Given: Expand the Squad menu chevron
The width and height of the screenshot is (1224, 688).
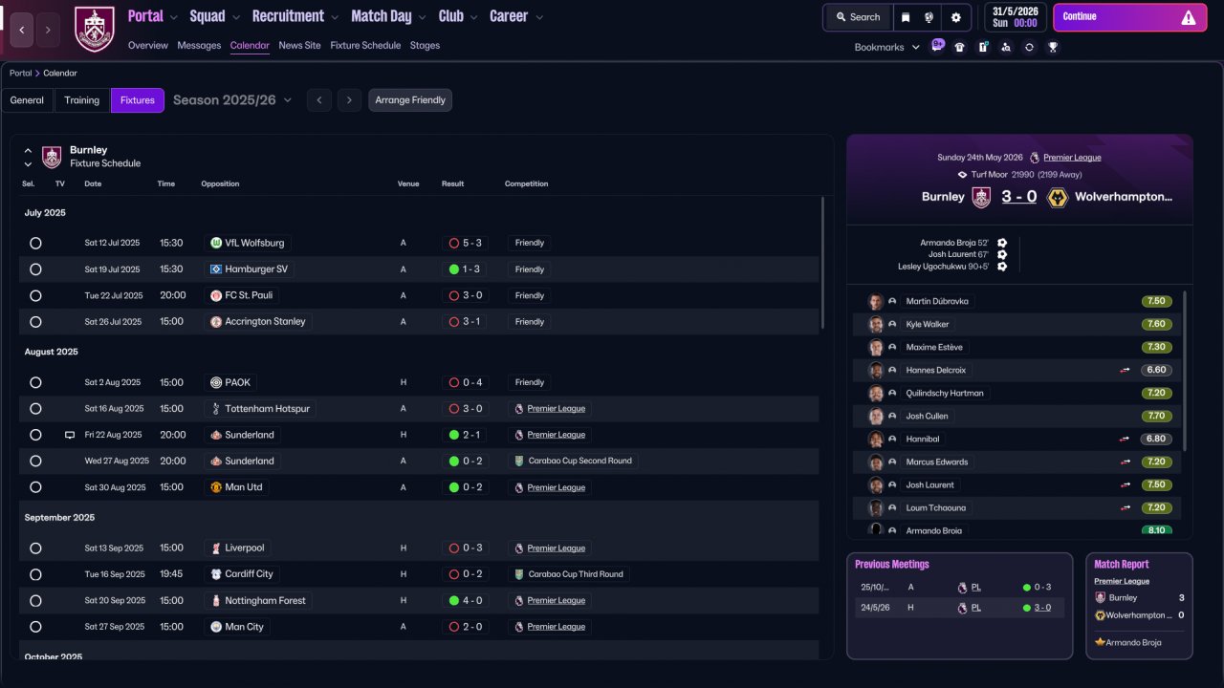Looking at the screenshot, I should point(236,17).
